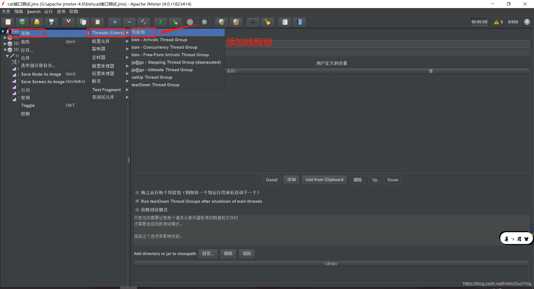Collapse all nodes with minus icon
Screen dimensions: 534x289
(129, 22)
